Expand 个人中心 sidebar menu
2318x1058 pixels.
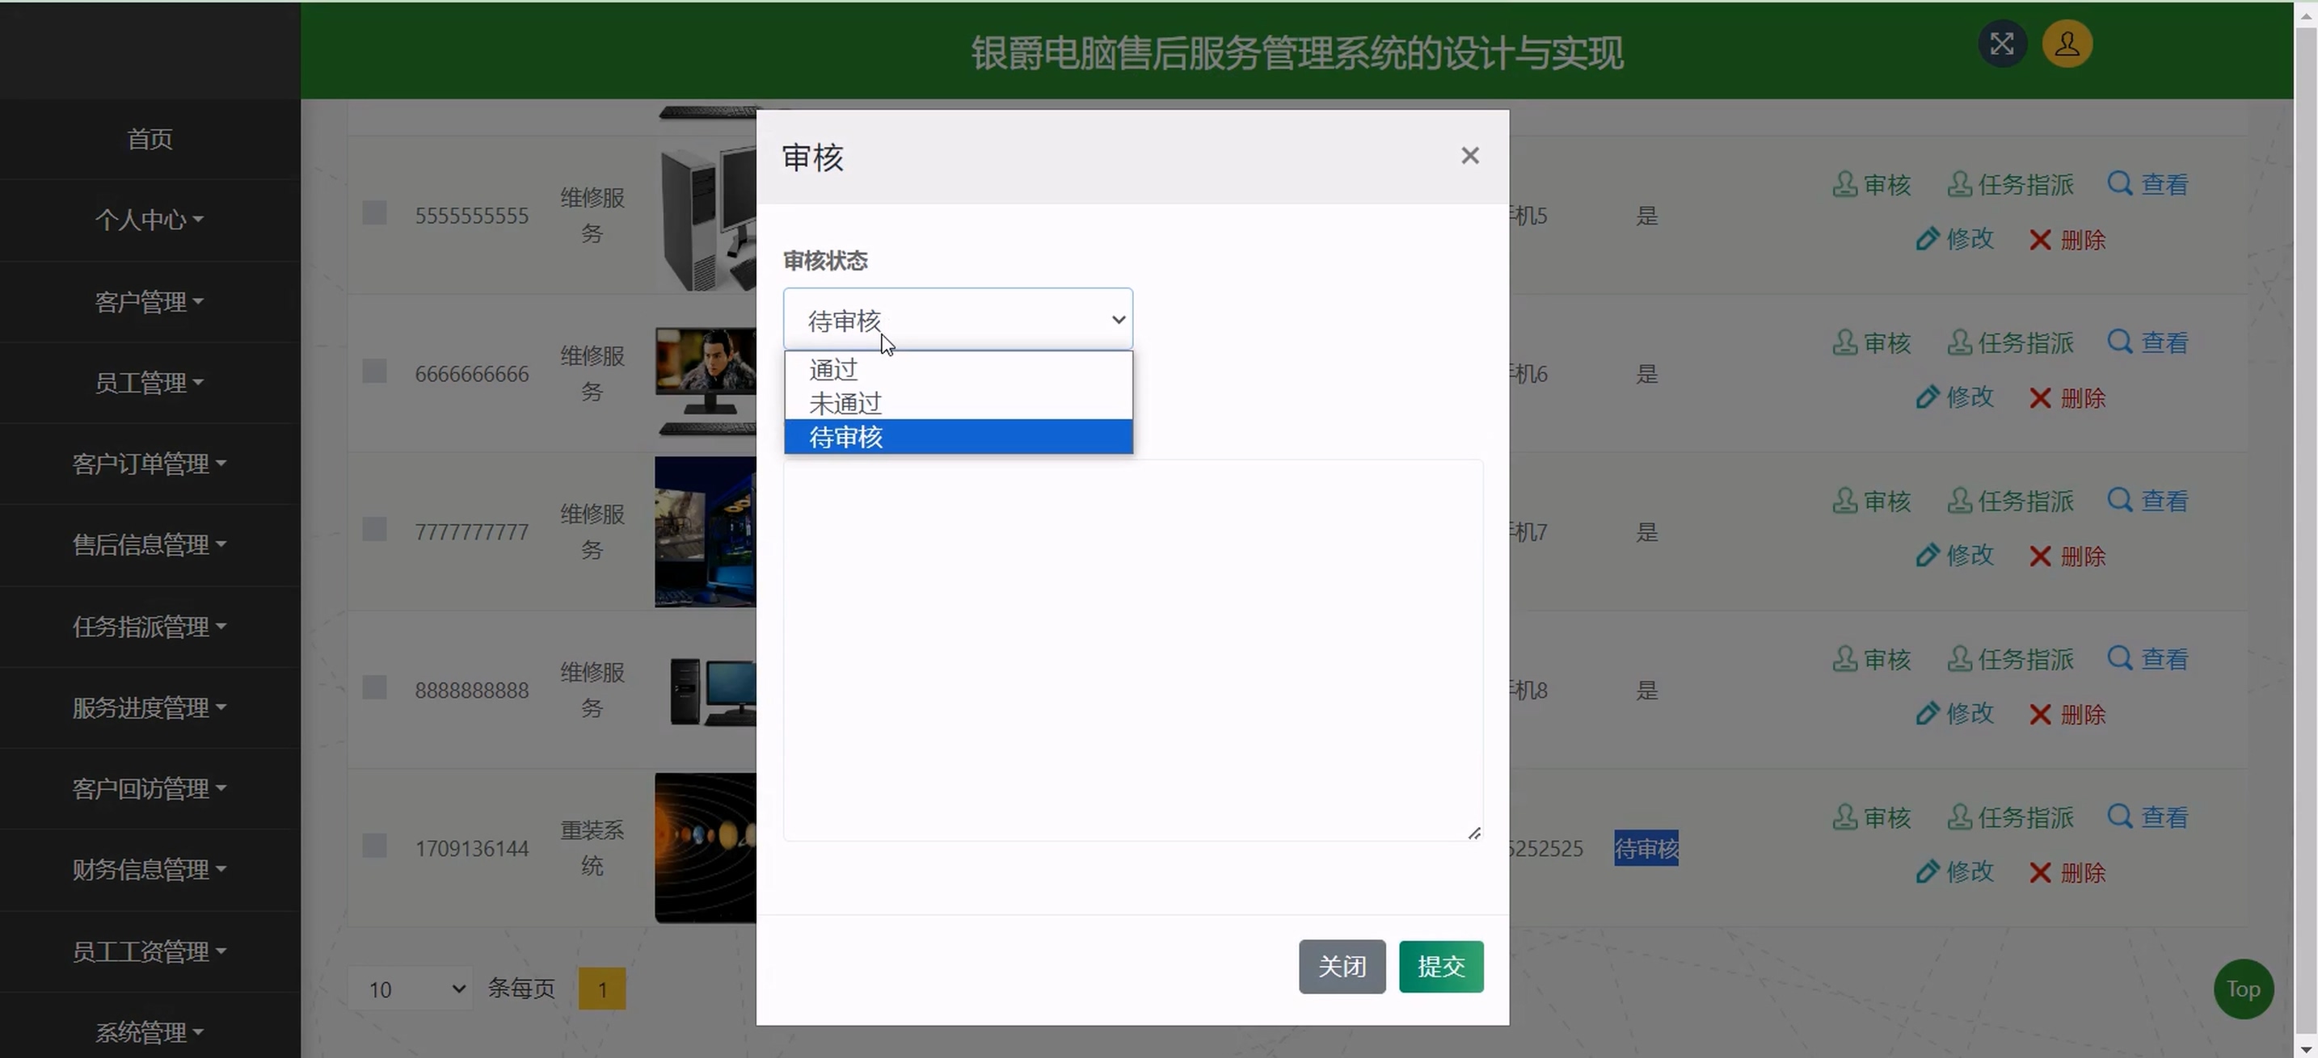pos(150,220)
